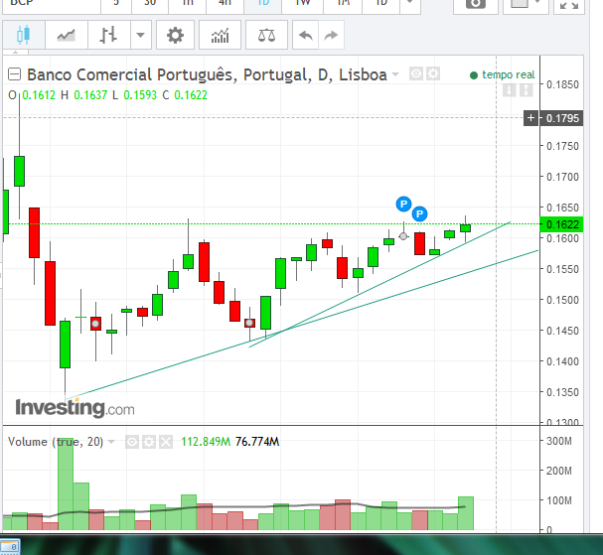
Task: Click the compare scales icon
Action: (266, 35)
